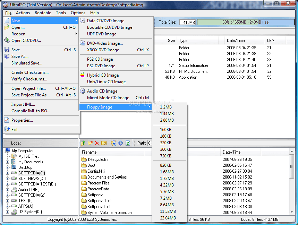Image resolution: width=298 pixels, height=225 pixels.
Task: Open the gear settings icon above local panel
Action: pos(121,143)
